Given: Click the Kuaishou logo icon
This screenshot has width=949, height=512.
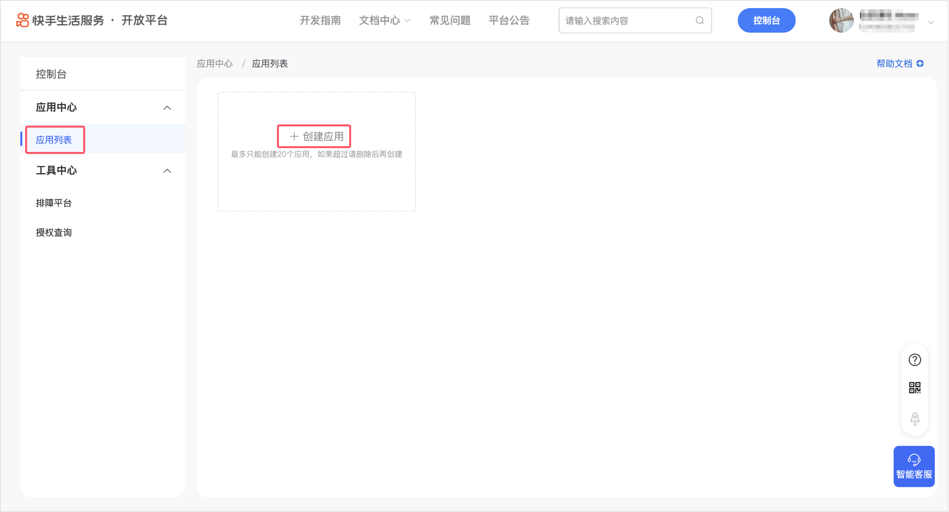Looking at the screenshot, I should coord(22,20).
